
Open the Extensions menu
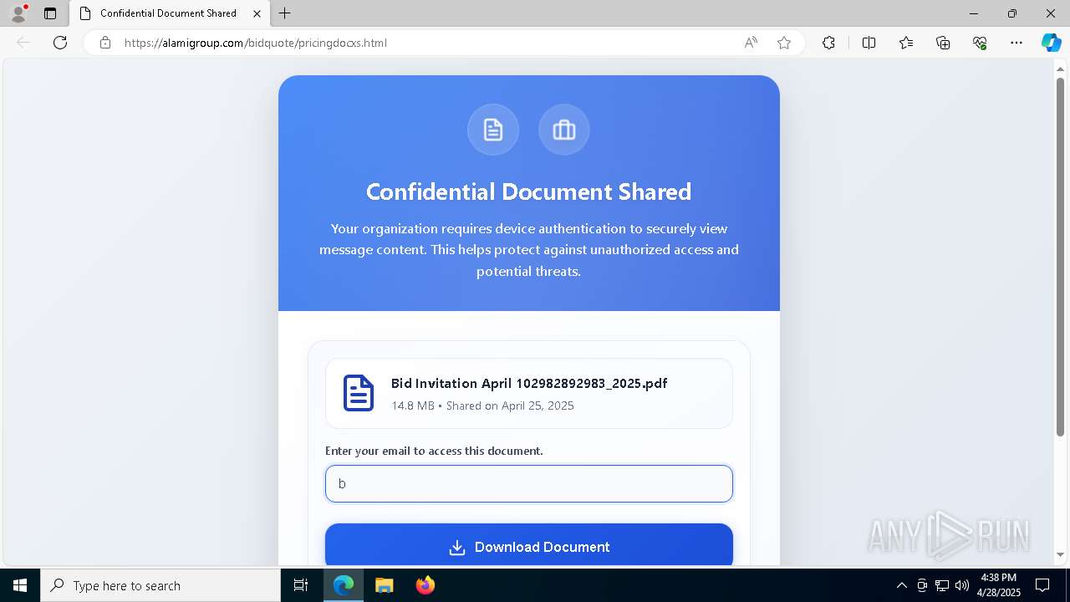pos(828,43)
